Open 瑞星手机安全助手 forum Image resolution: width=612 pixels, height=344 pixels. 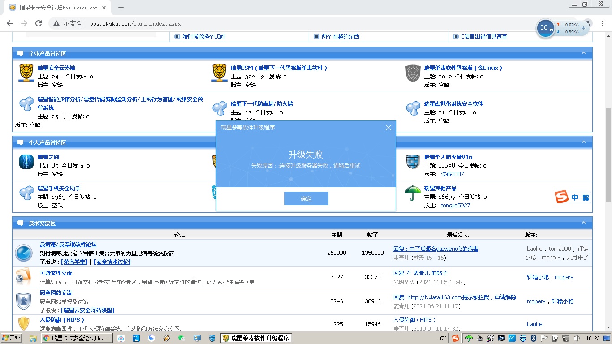[59, 189]
